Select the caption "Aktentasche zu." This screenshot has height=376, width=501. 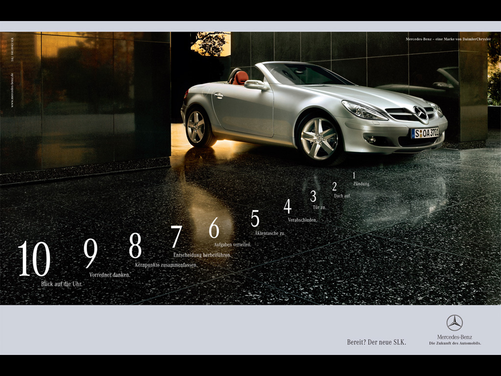point(270,233)
